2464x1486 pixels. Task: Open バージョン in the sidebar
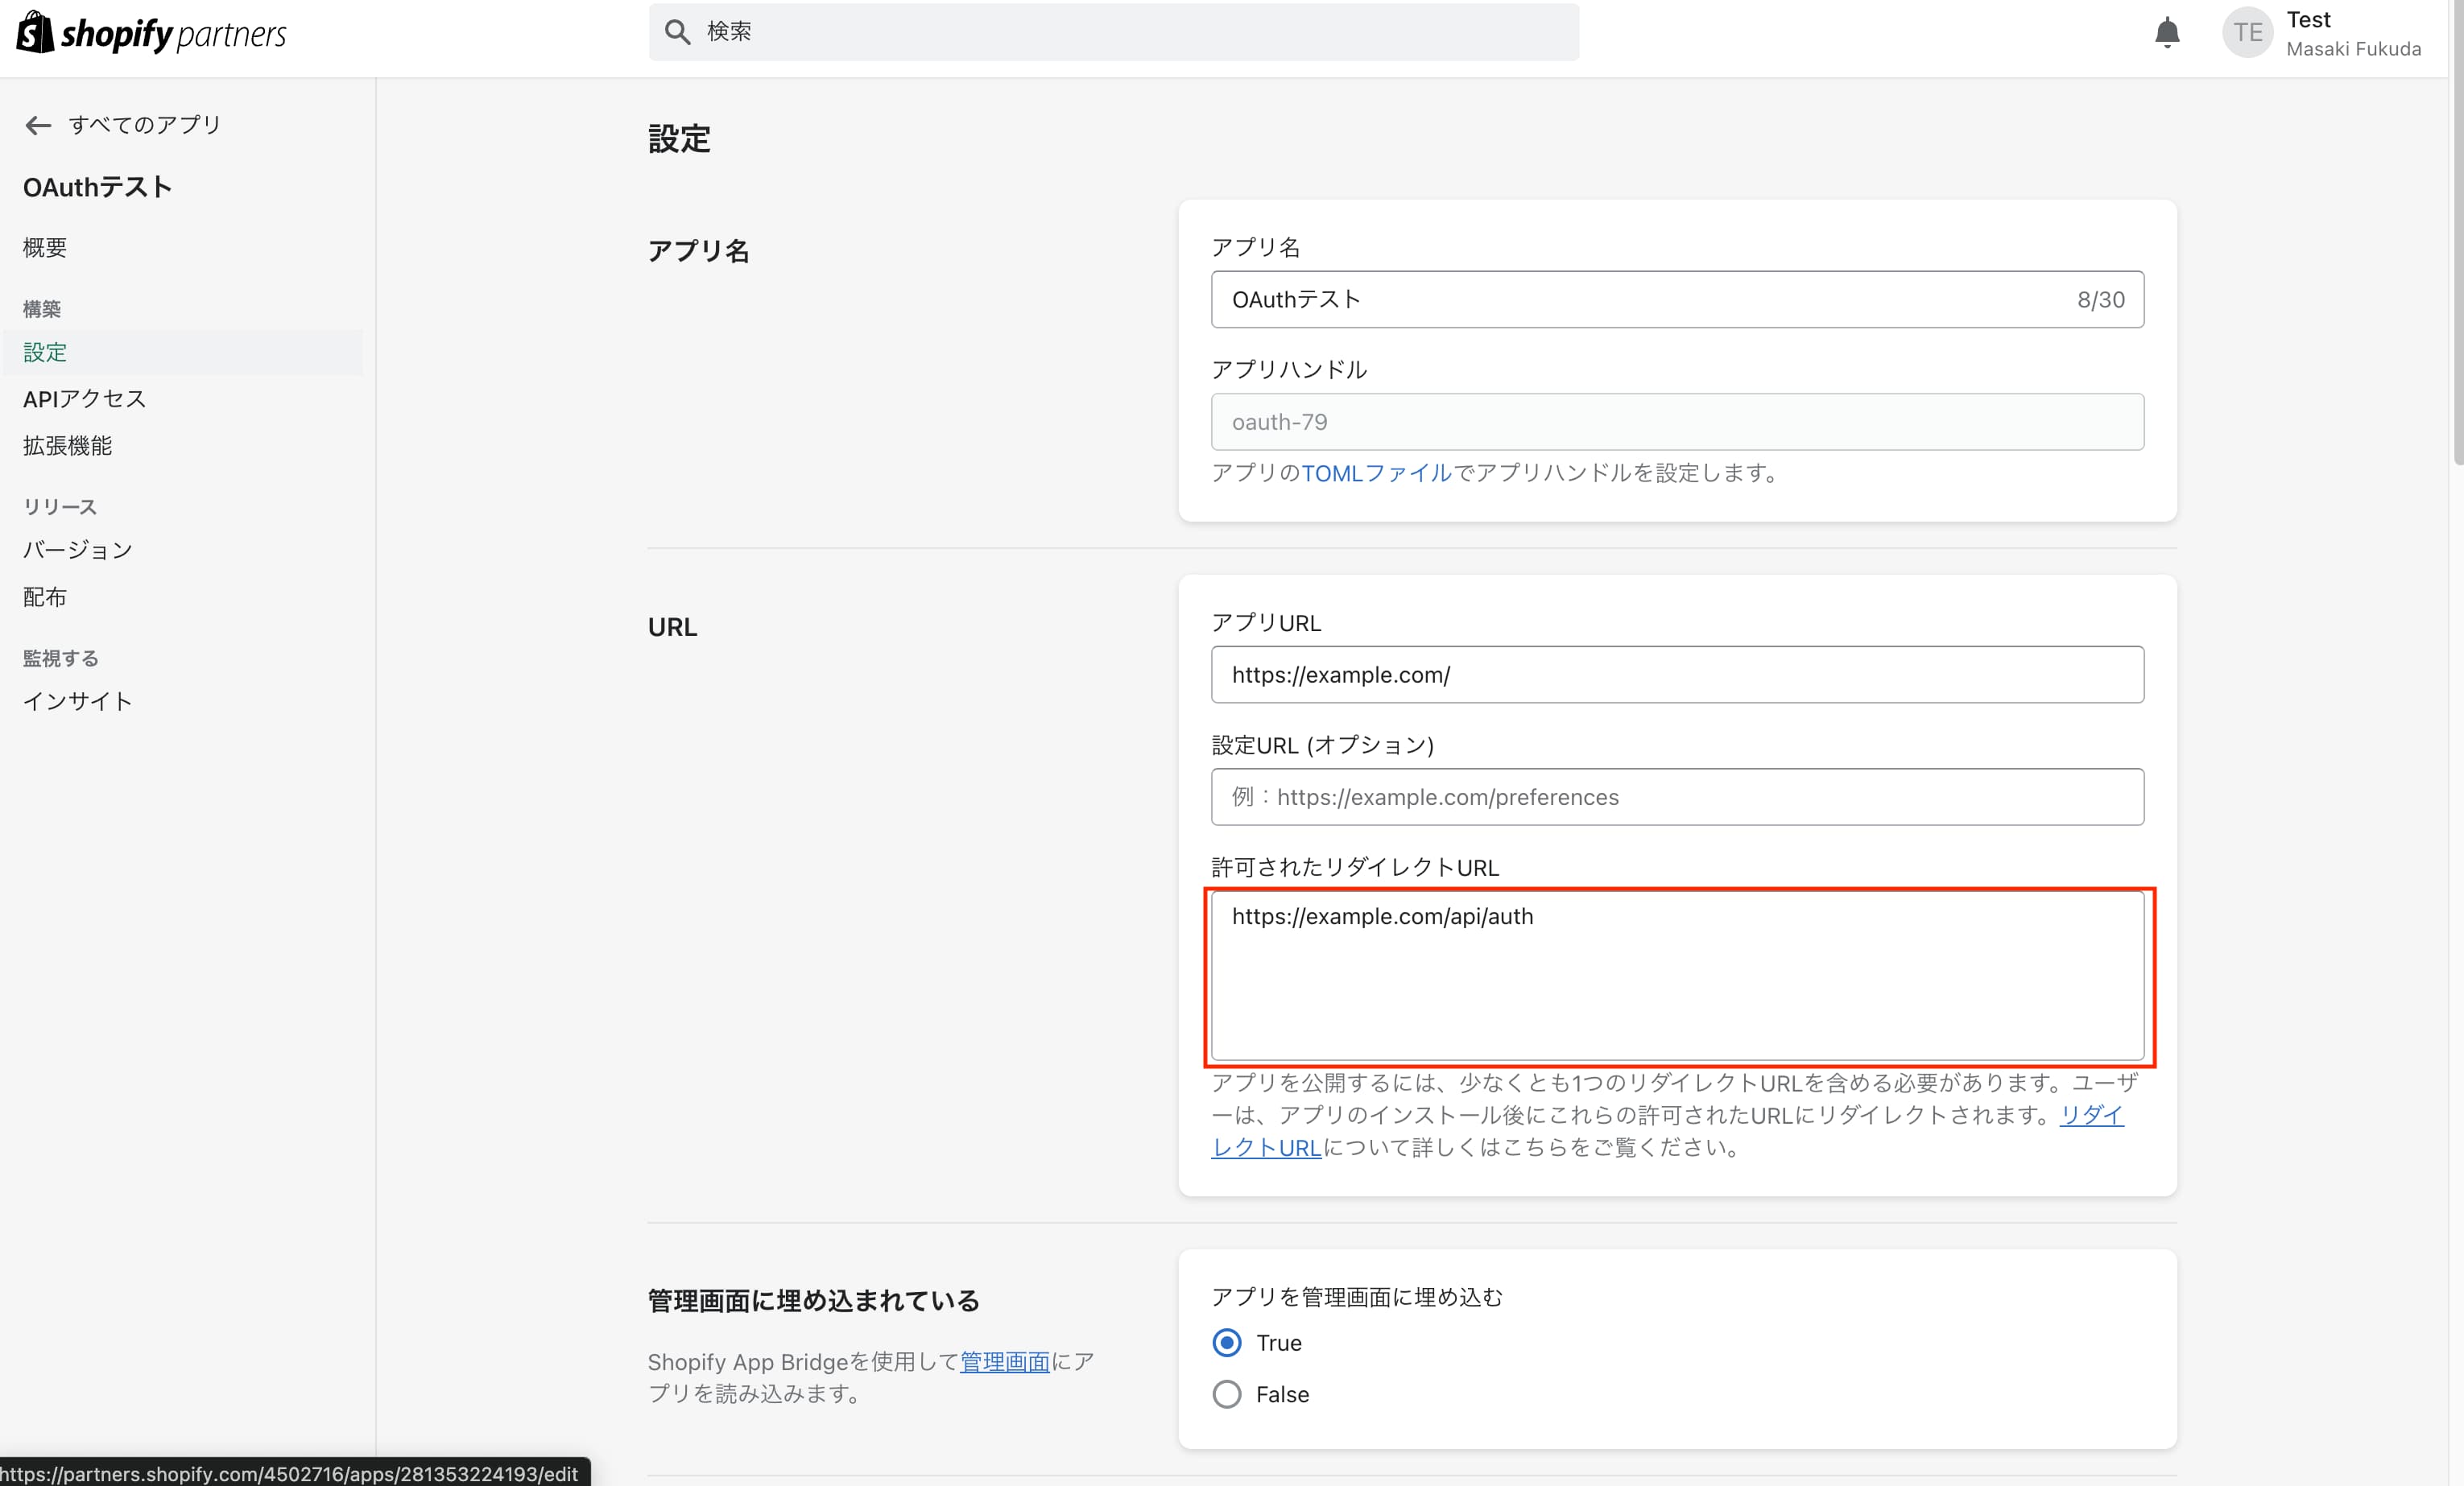click(x=78, y=550)
